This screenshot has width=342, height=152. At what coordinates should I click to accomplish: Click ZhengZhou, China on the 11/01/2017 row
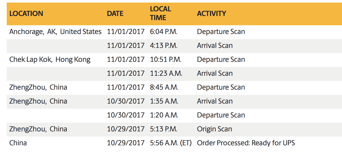[38, 87]
